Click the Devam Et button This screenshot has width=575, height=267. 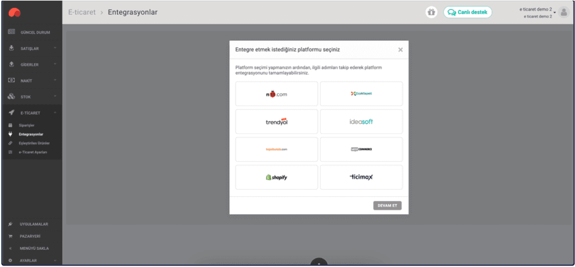[387, 206]
